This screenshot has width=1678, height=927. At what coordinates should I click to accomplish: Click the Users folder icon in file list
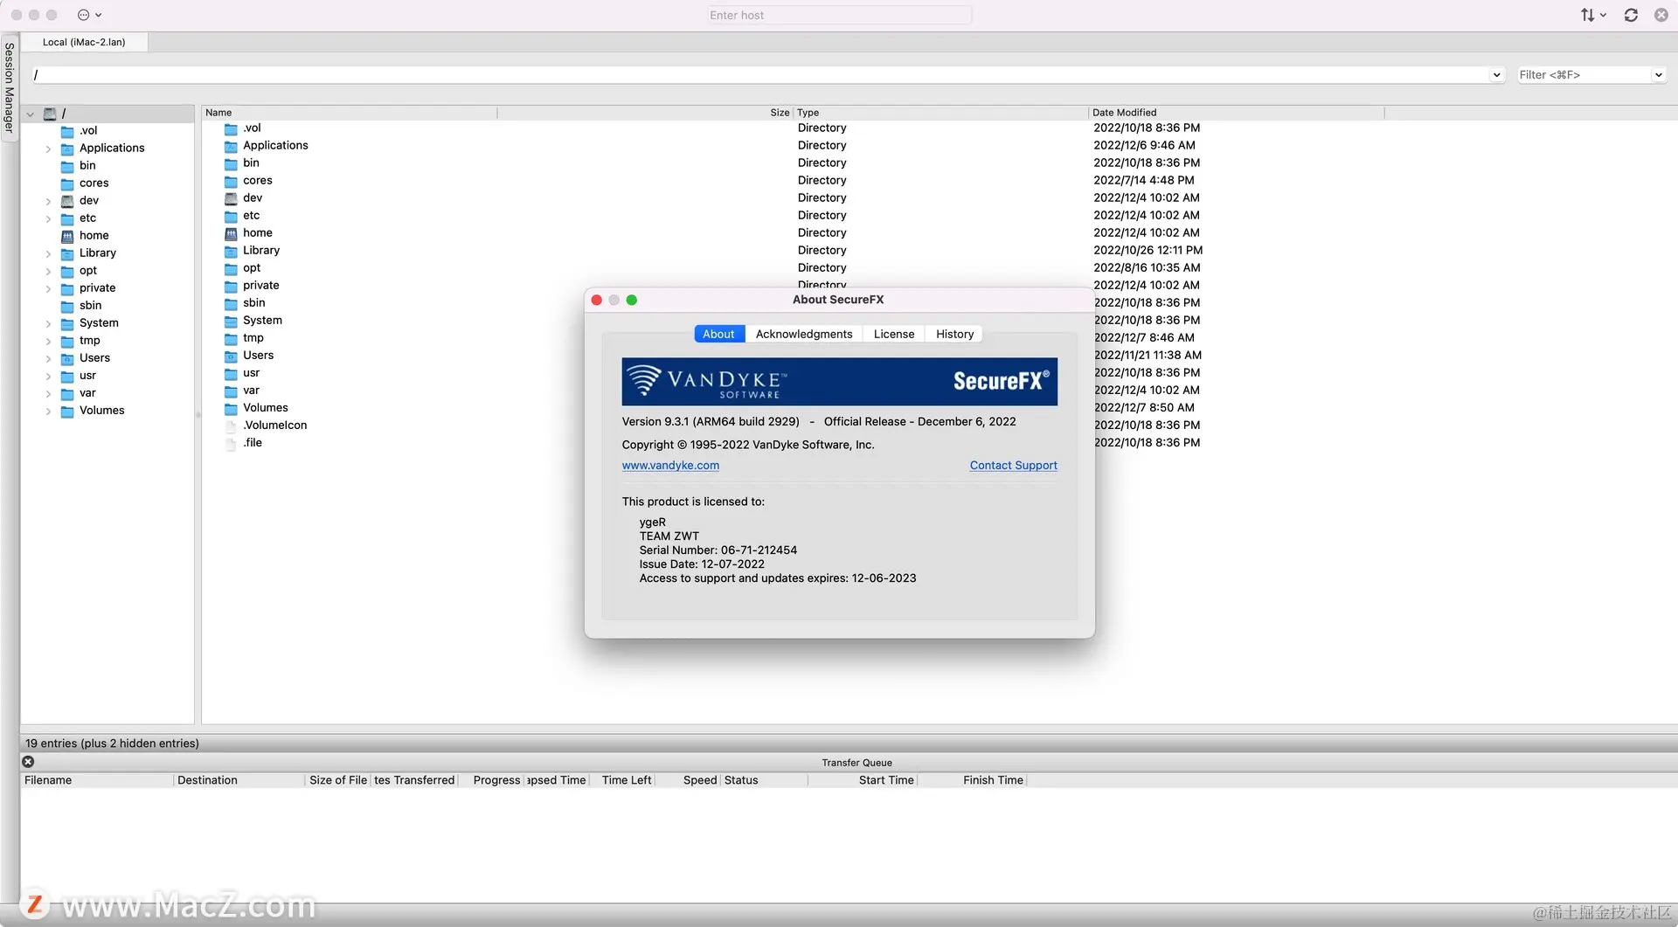tap(231, 356)
